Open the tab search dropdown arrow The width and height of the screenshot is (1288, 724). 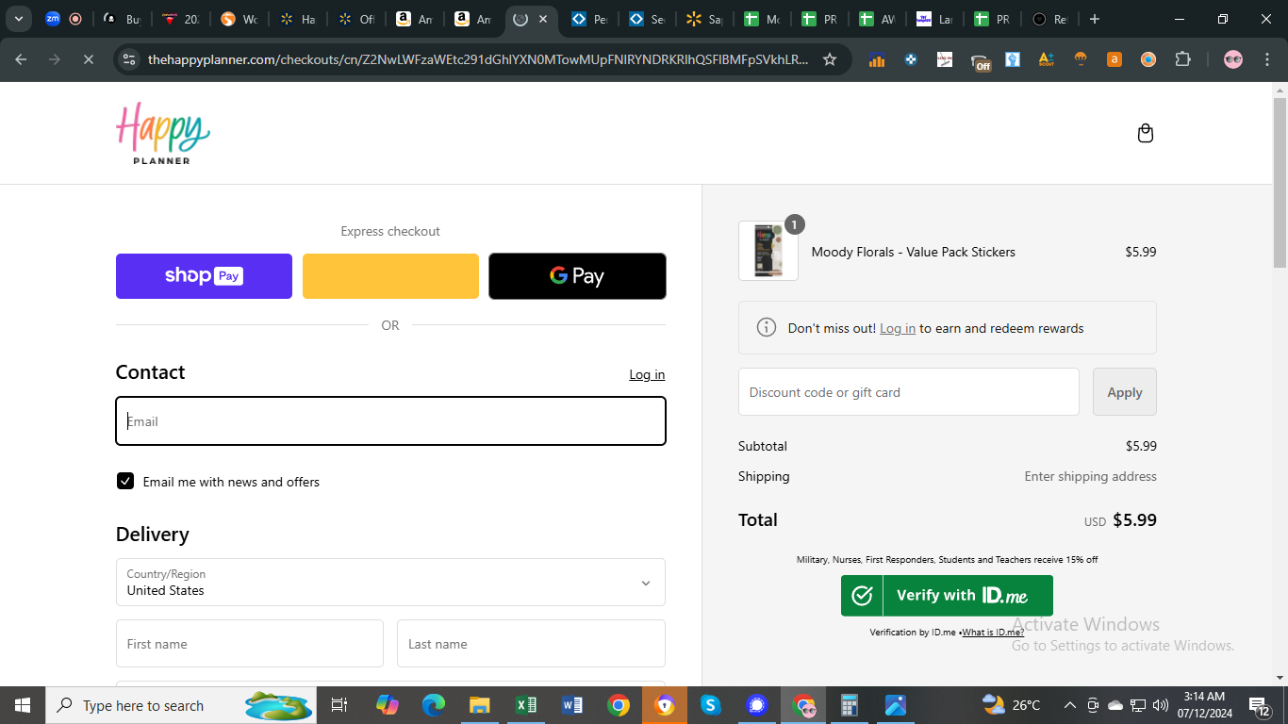(x=18, y=19)
